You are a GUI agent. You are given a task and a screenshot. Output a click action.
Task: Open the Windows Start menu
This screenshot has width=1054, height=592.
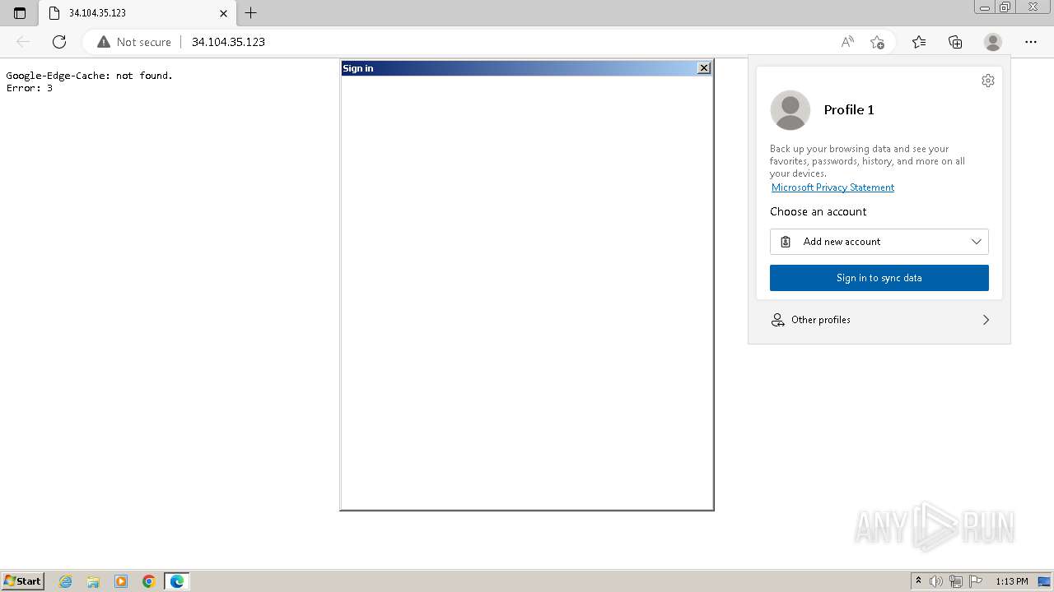point(23,580)
